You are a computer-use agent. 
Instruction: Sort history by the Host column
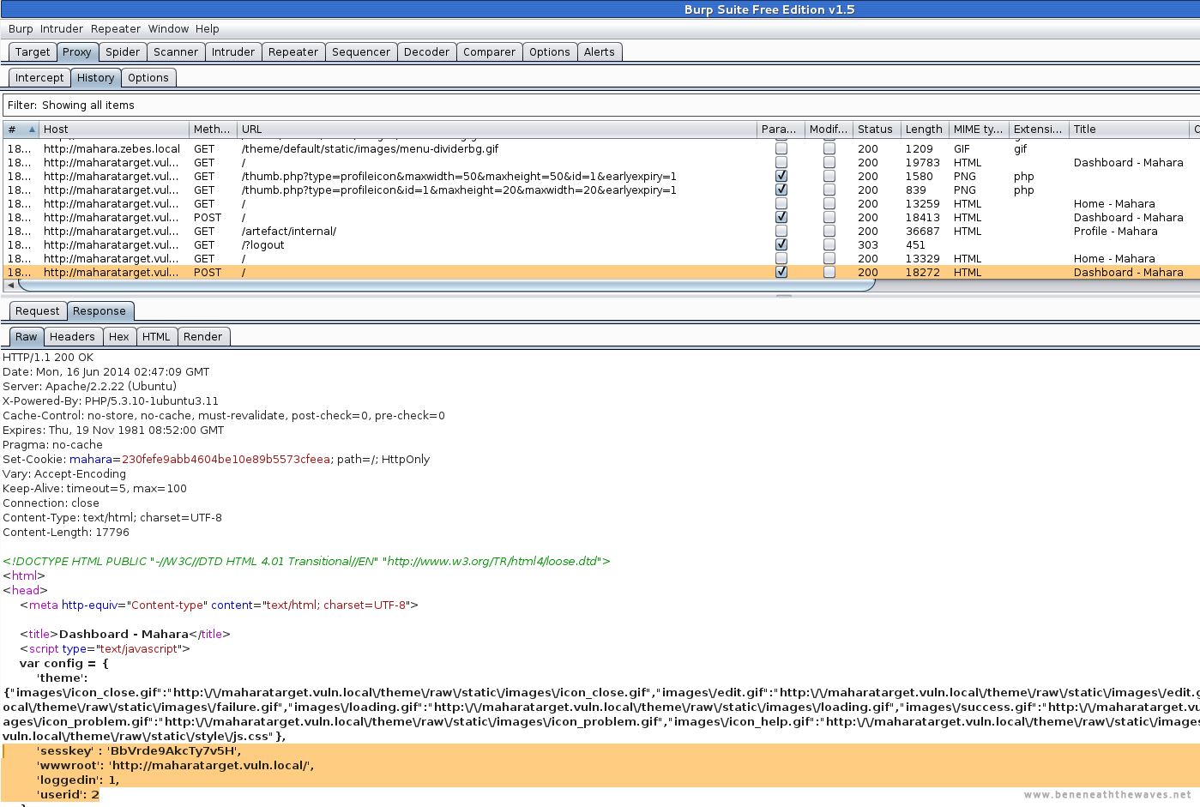113,129
